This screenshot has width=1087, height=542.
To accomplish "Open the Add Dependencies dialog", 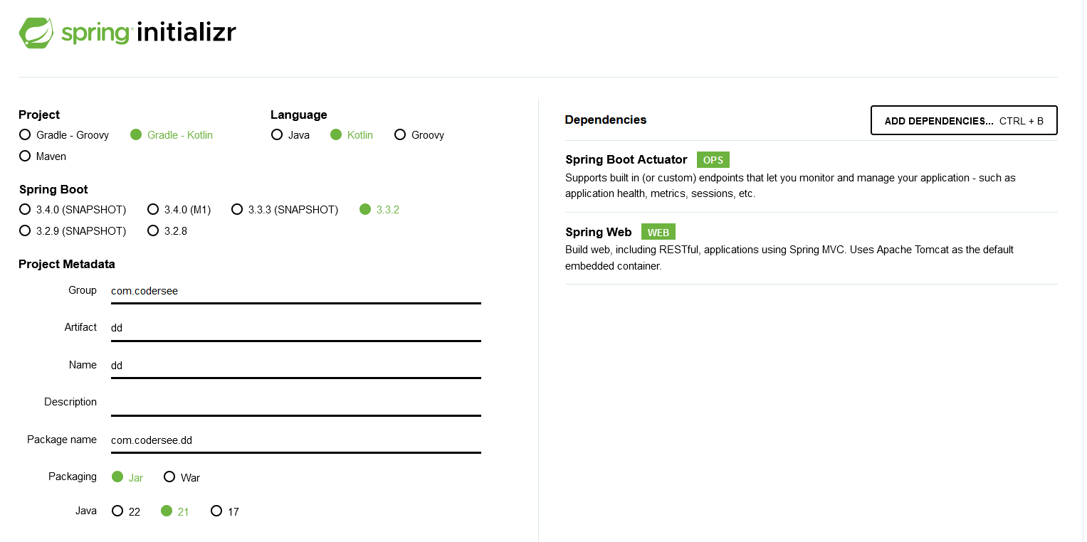I will coord(963,120).
